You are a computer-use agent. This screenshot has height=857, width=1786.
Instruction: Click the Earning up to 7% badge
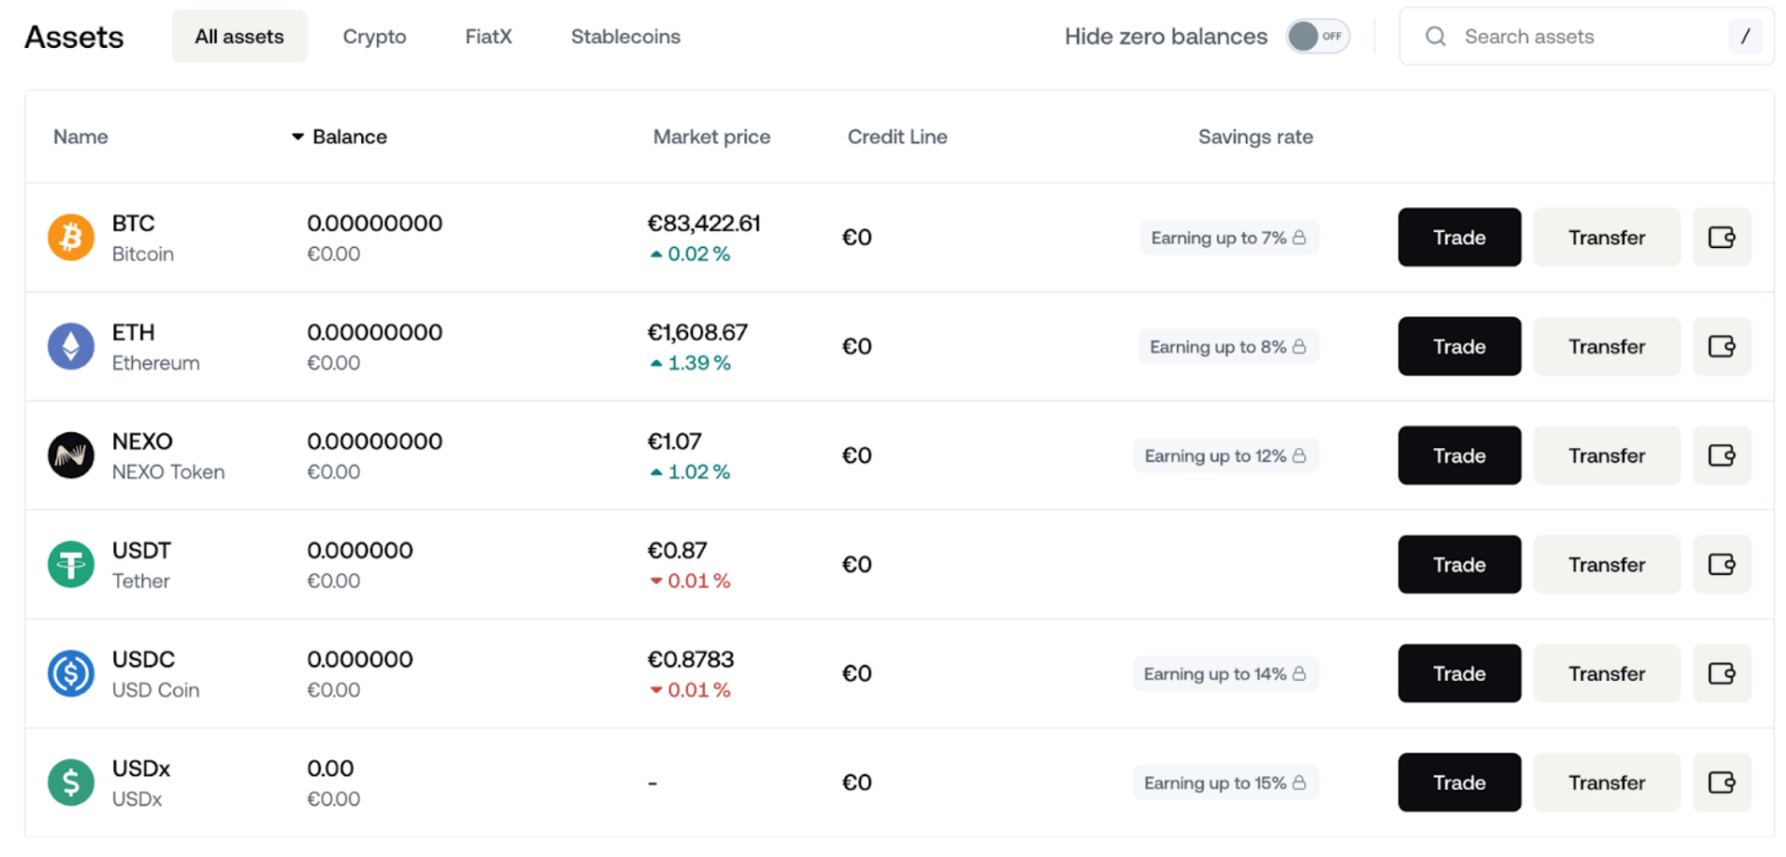pyautogui.click(x=1228, y=238)
